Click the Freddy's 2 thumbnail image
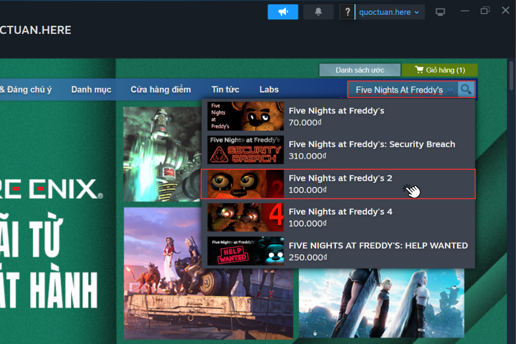Image resolution: width=516 pixels, height=344 pixels. point(246,184)
